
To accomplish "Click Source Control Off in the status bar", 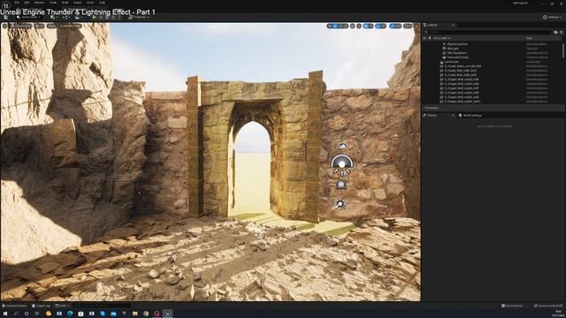I will click(548, 306).
